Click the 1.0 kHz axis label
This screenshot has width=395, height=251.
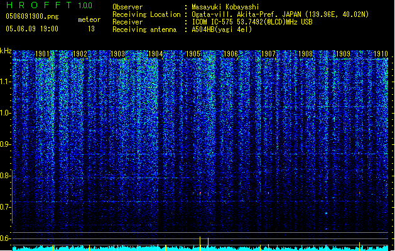6,114
